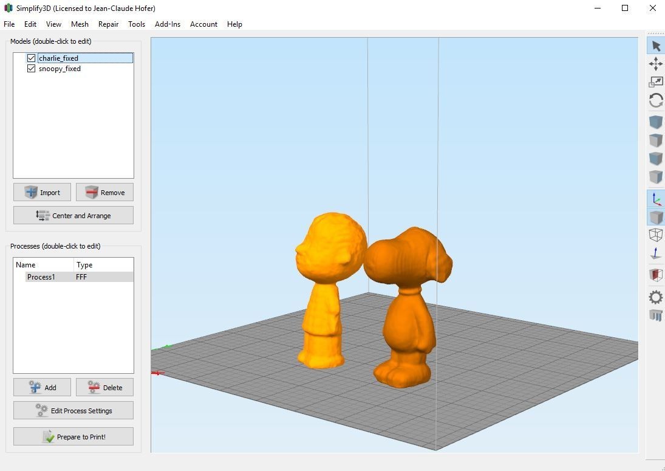
Task: Switch to front view cube
Action: click(656, 159)
